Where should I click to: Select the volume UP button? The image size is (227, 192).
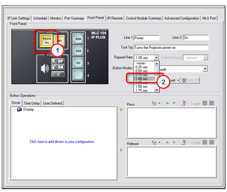coord(58,61)
